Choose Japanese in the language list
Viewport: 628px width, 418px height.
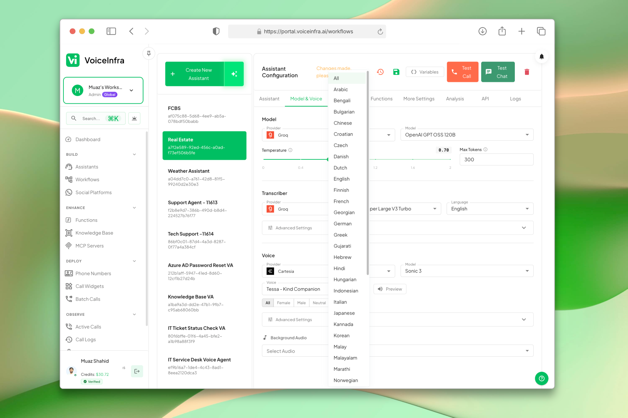348,313
